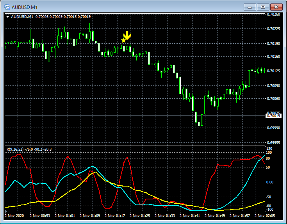Click the 0.70260 price scale label
This screenshot has height=224, width=287.
click(x=273, y=14)
